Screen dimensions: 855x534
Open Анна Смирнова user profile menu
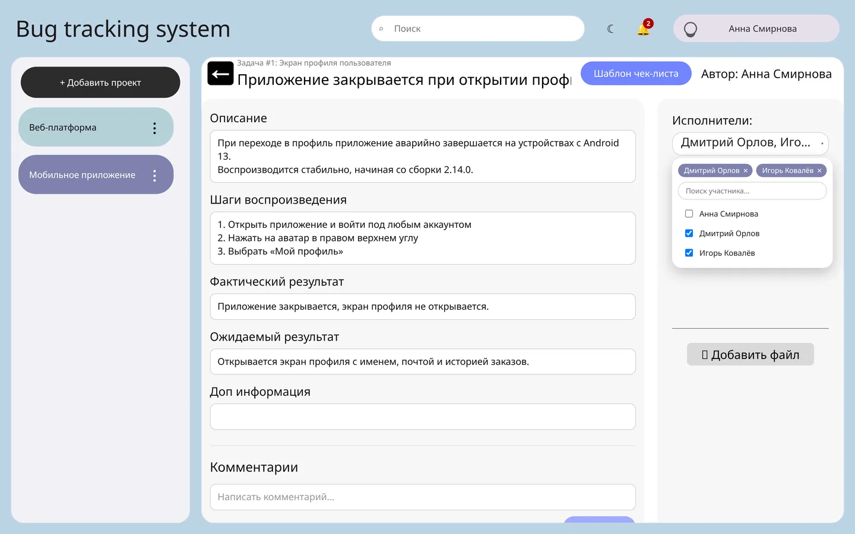756,28
